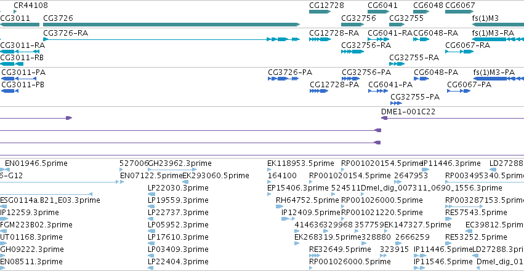Select protein CG12728-PA
Viewport: 524px width, 271px height.
tap(334, 85)
